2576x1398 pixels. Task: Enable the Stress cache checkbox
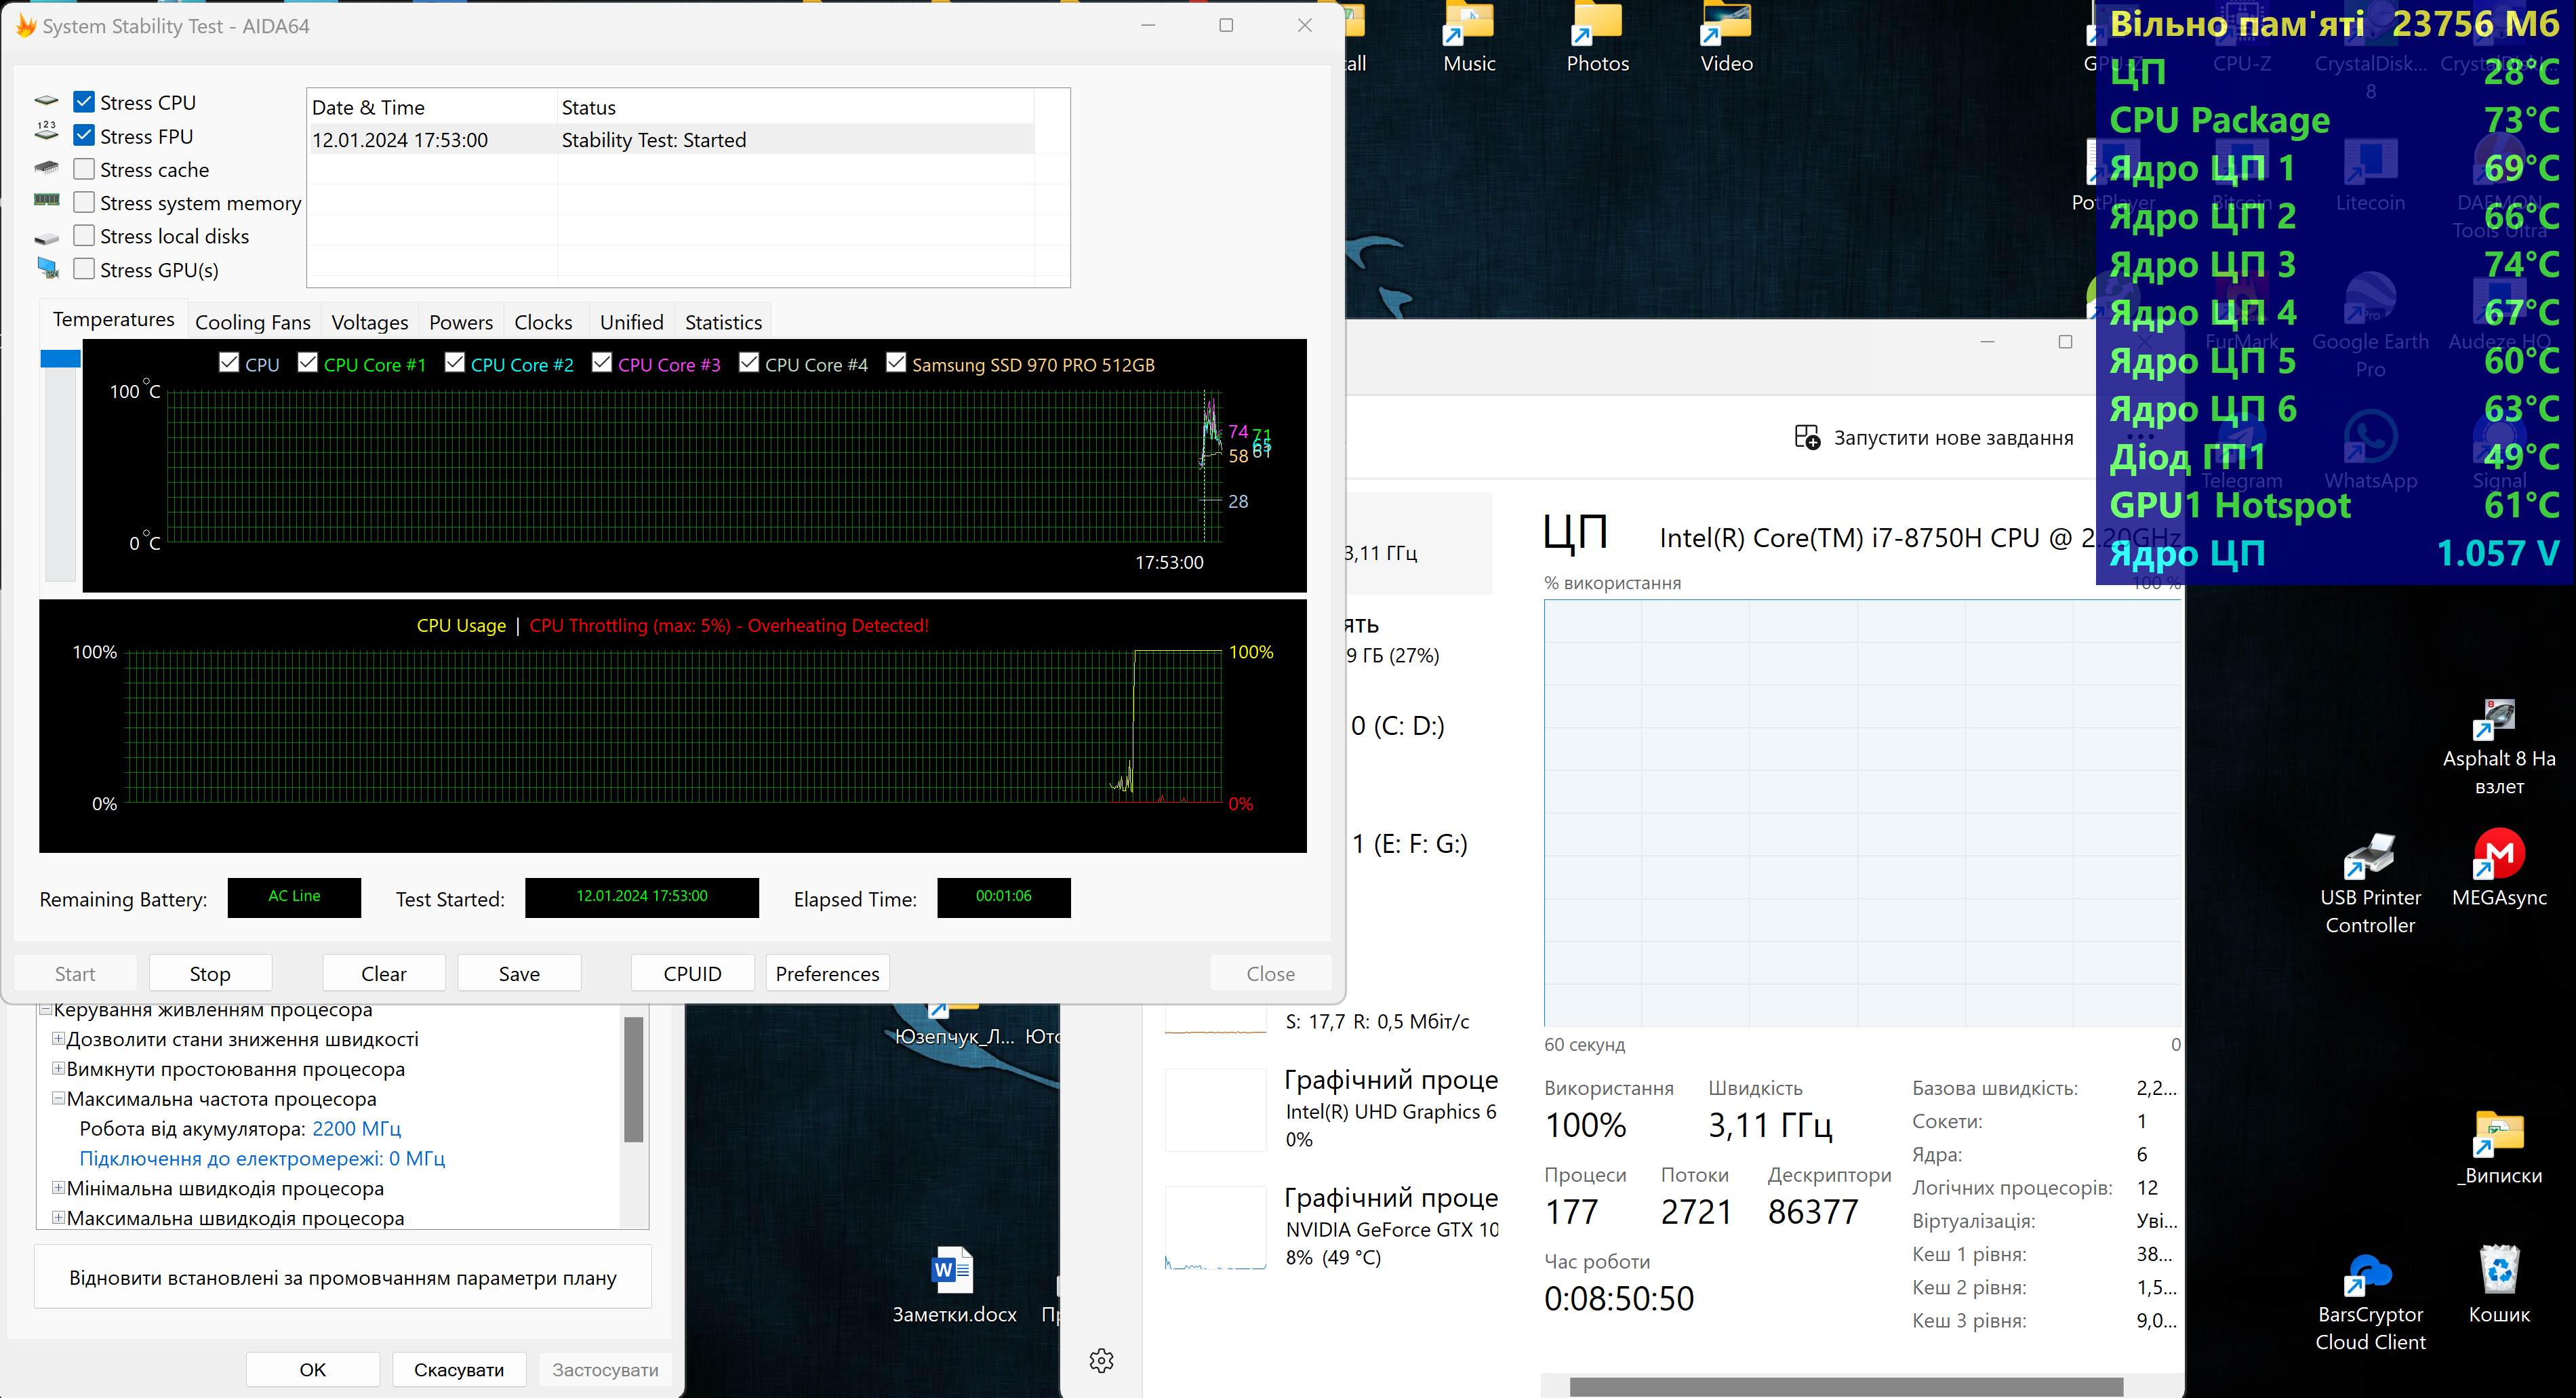[x=85, y=169]
